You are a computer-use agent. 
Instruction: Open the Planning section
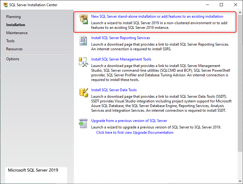click(x=13, y=17)
